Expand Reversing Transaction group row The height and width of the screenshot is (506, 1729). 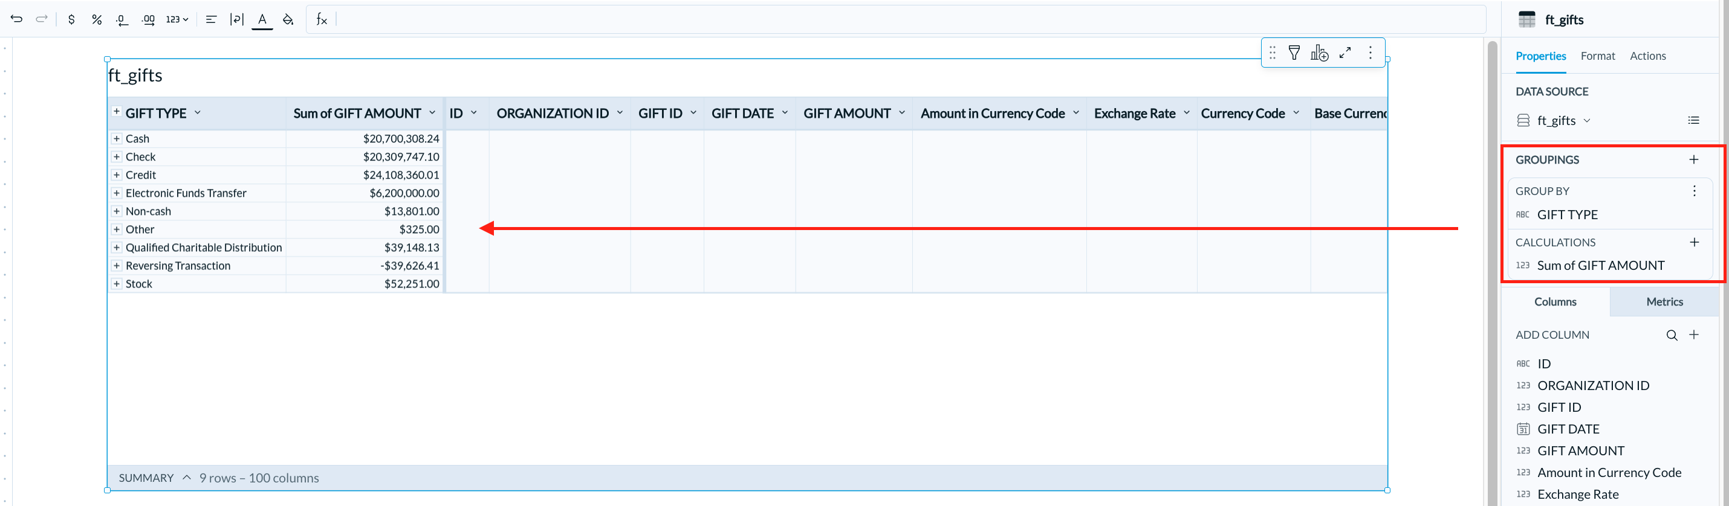click(116, 266)
